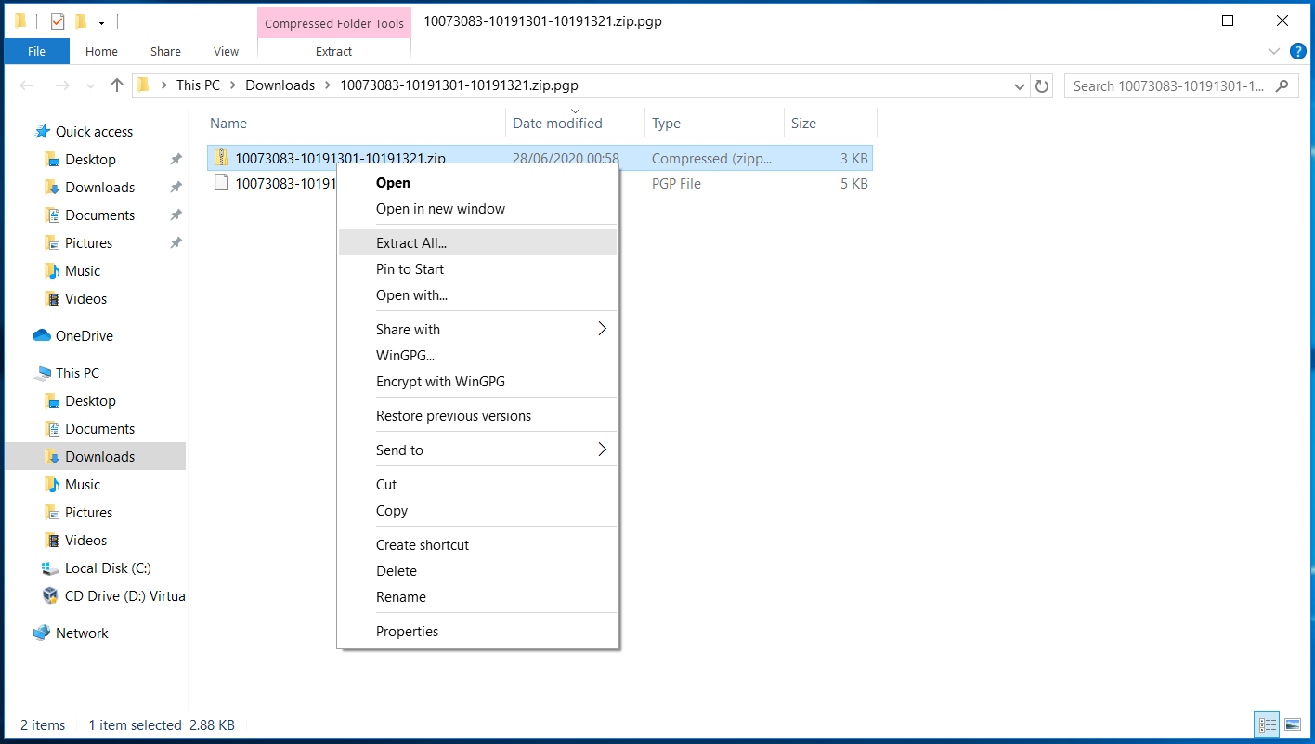This screenshot has width=1315, height=744.
Task: Click the Refresh icon beside address bar
Action: [1042, 85]
